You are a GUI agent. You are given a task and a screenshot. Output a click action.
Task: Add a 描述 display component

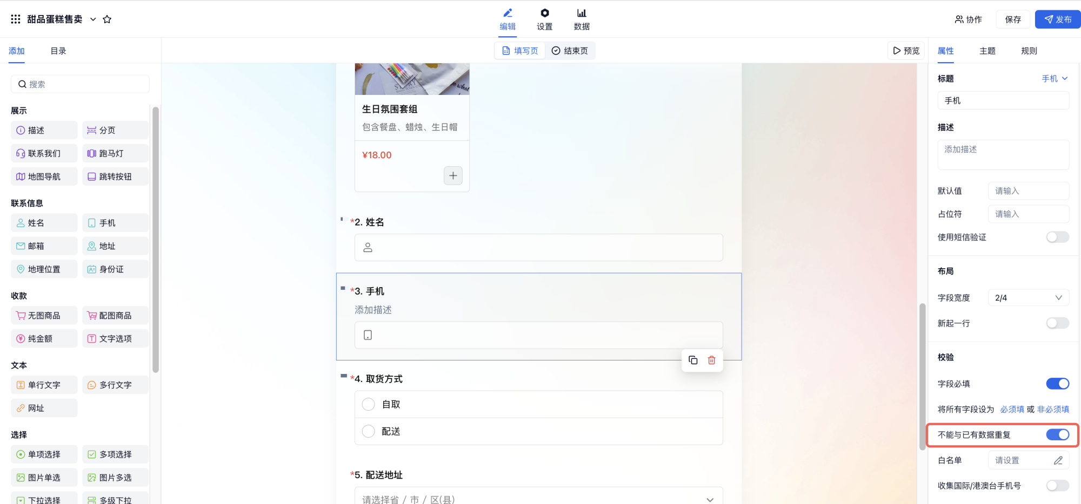44,130
